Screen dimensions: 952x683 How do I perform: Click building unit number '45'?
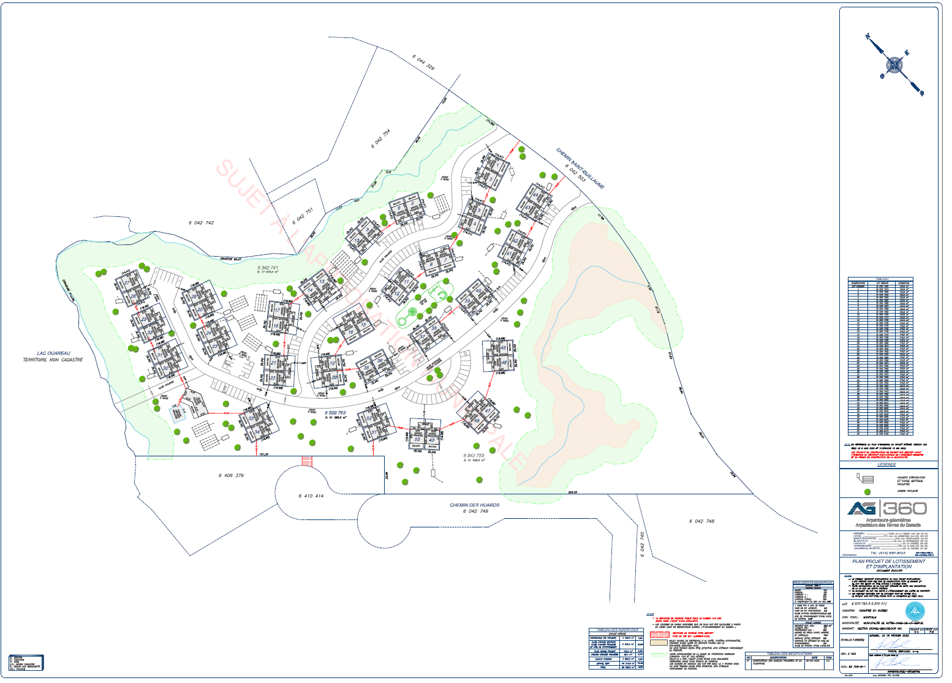pos(504,349)
